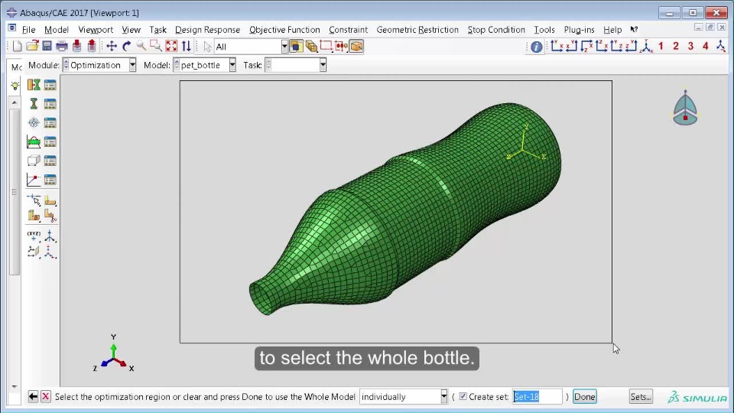Click the Create Geometric Restriction icon

pyautogui.click(x=33, y=161)
